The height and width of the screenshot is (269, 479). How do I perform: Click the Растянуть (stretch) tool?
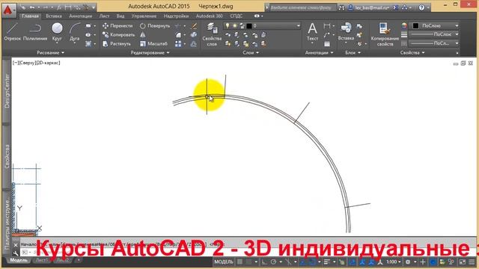[x=117, y=44]
